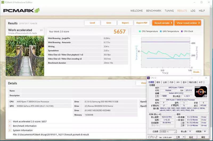The image size is (213, 141).
Task: Click the Load button
Action: (x=92, y=23)
